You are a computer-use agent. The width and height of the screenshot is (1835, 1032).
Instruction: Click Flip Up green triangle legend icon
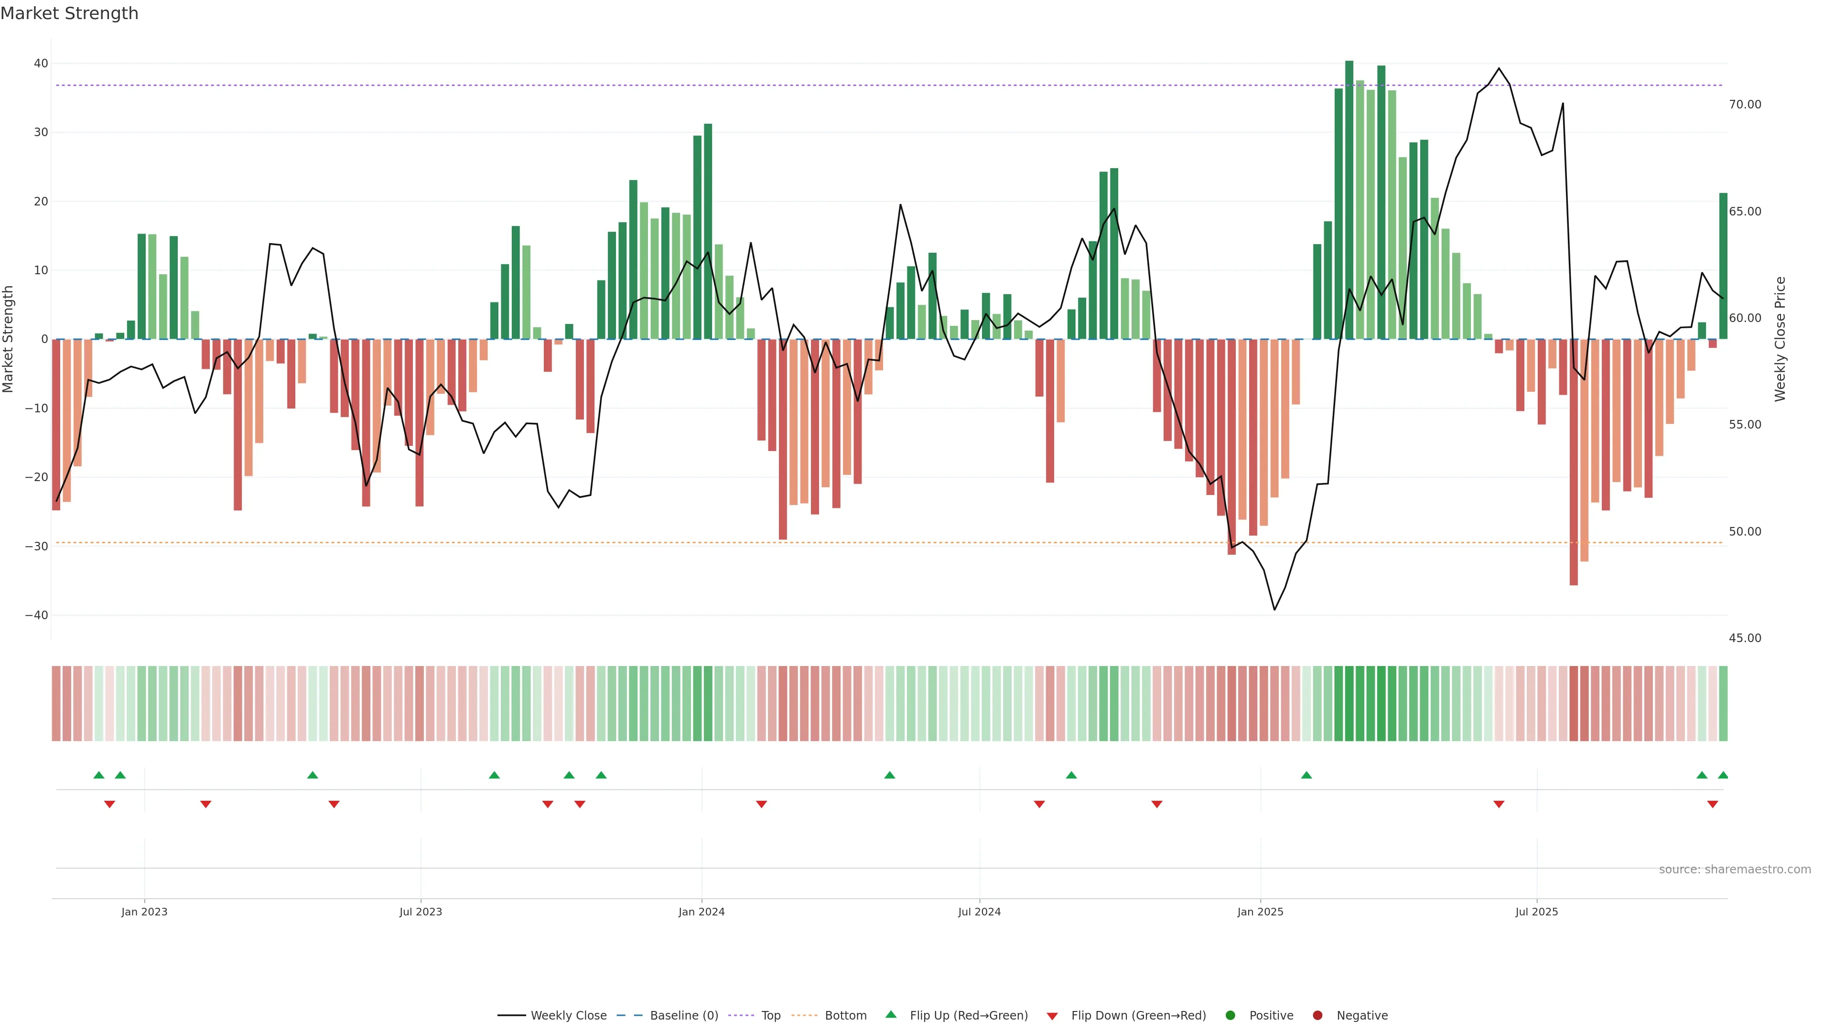pyautogui.click(x=890, y=1014)
